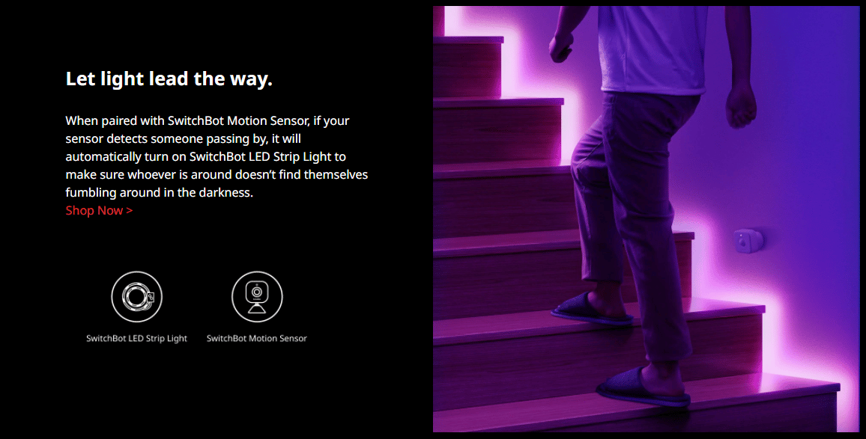
Task: Click "SwitchBot LED Strip Light" in the paragraph
Action: point(260,156)
